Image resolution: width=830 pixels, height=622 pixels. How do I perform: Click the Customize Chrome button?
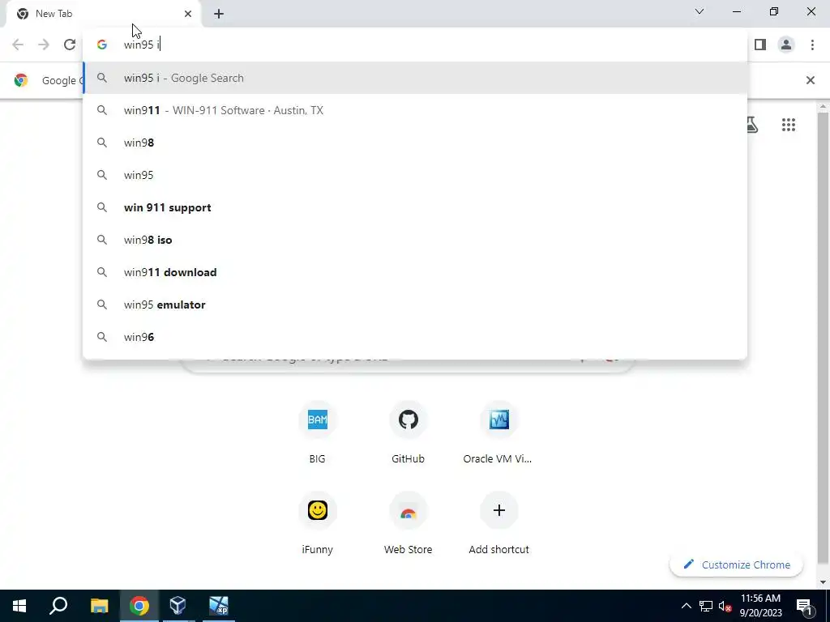(736, 564)
